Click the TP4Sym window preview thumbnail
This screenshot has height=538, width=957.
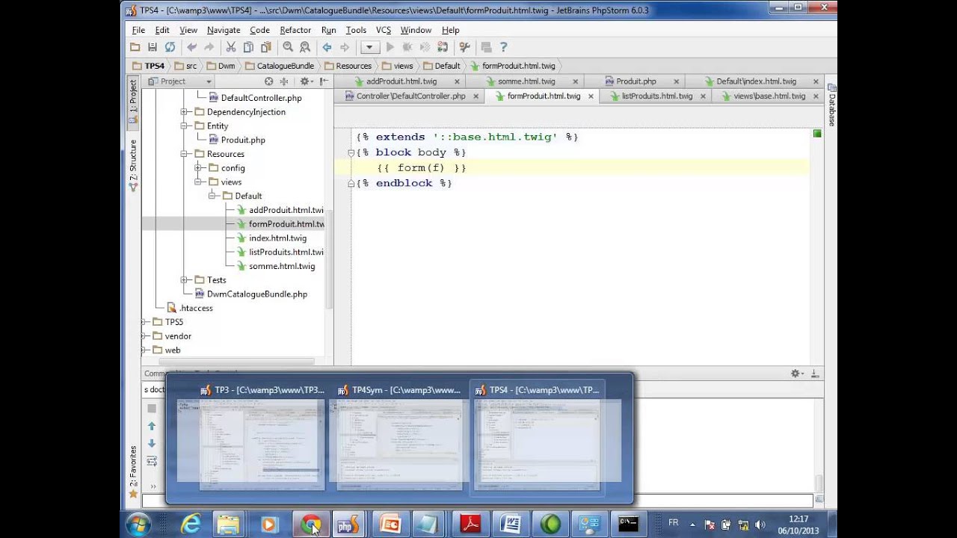400,445
